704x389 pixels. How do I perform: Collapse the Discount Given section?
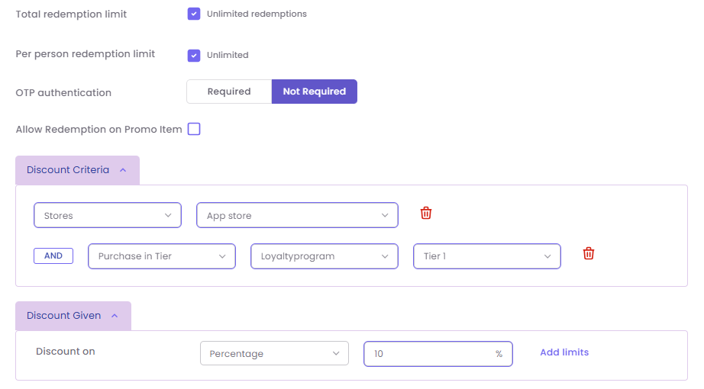[x=115, y=316]
